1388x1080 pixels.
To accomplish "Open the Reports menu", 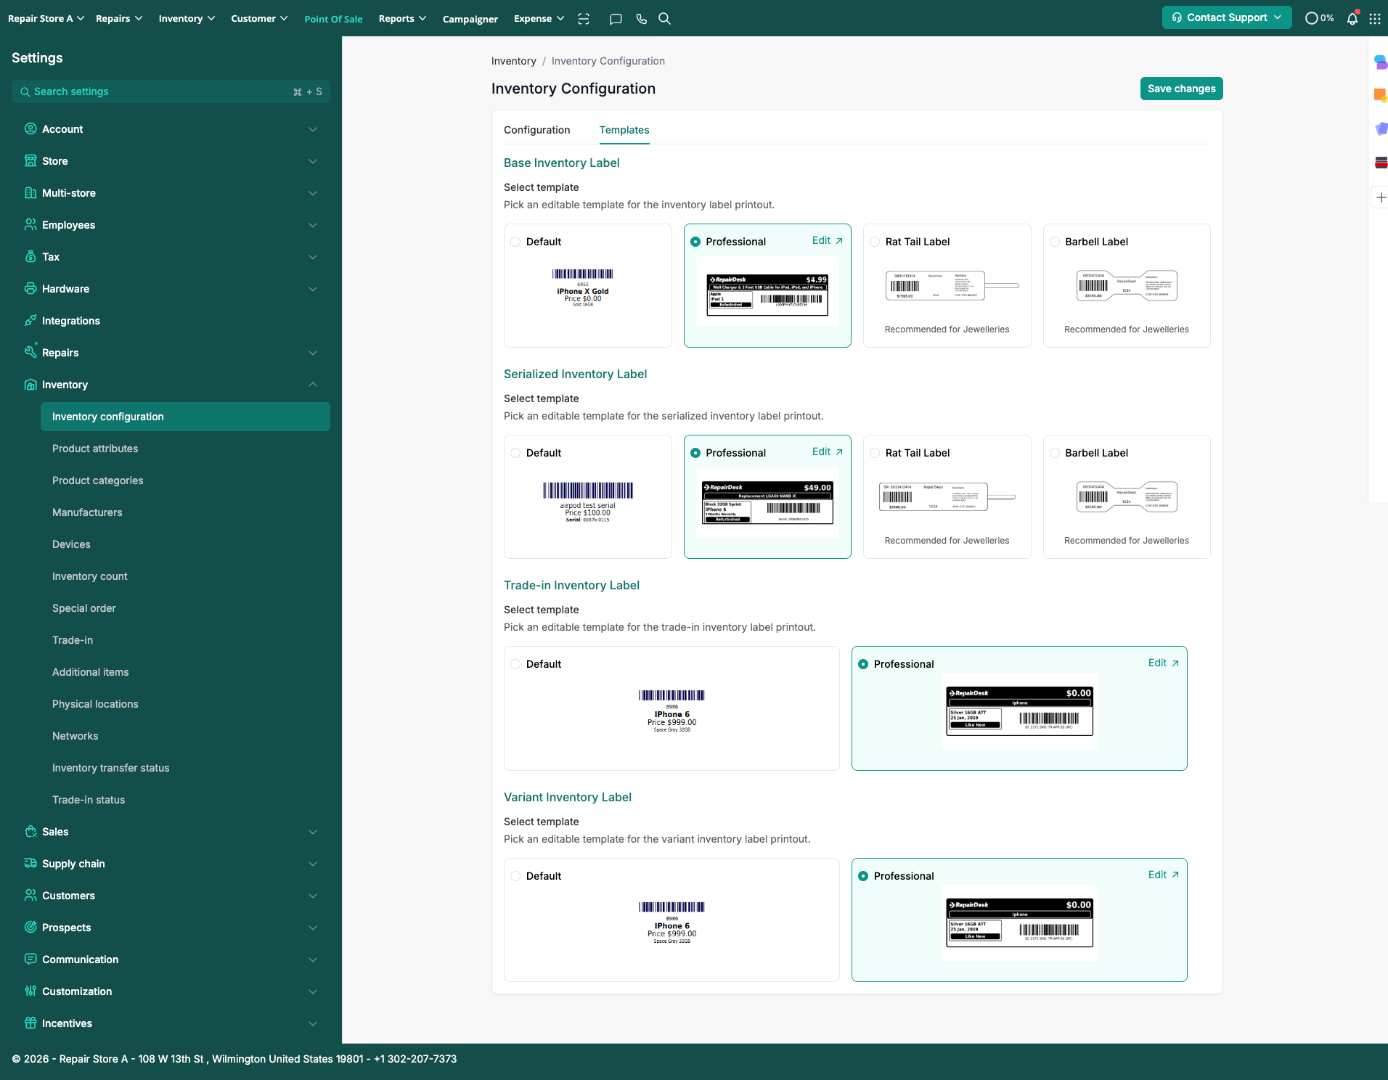I will point(402,19).
